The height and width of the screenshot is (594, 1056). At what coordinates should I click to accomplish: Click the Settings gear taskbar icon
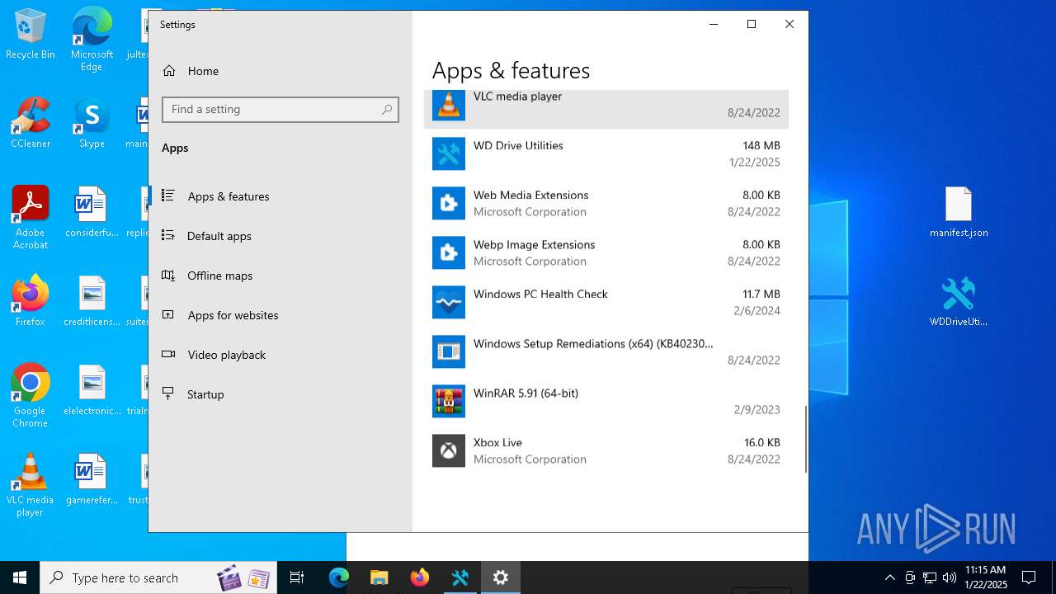[501, 577]
